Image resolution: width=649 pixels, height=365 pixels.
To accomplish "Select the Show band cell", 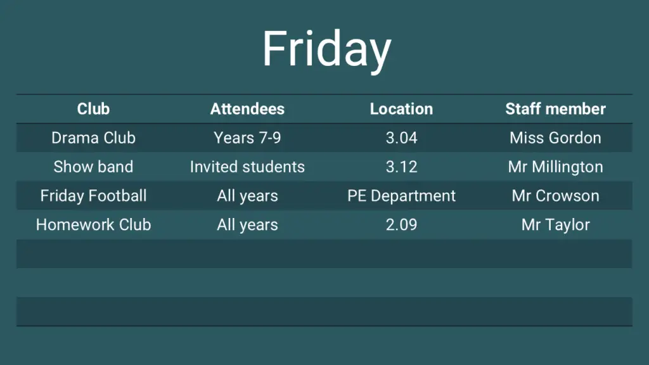I will click(94, 167).
